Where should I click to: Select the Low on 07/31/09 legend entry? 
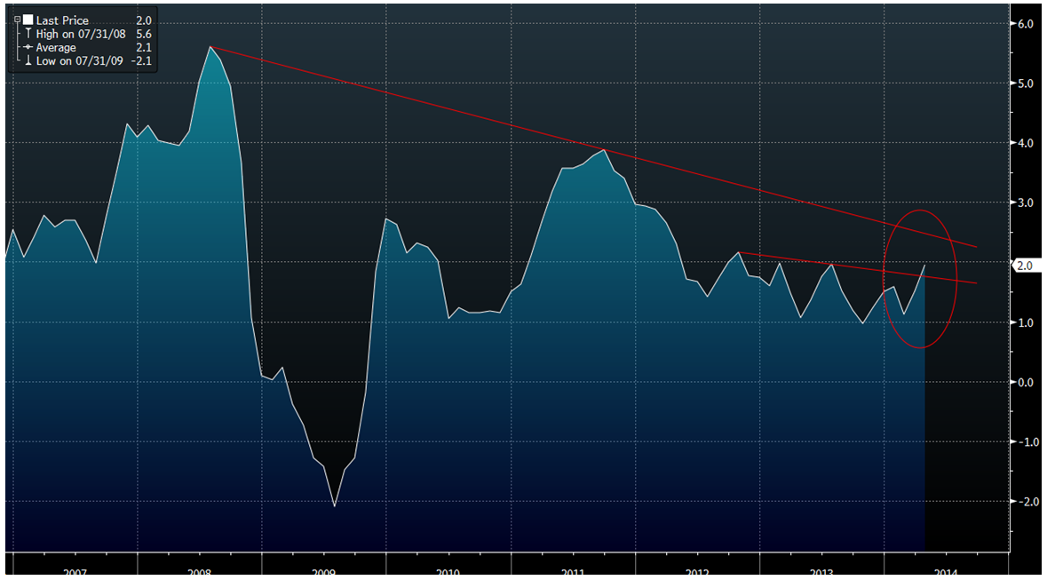click(x=81, y=60)
